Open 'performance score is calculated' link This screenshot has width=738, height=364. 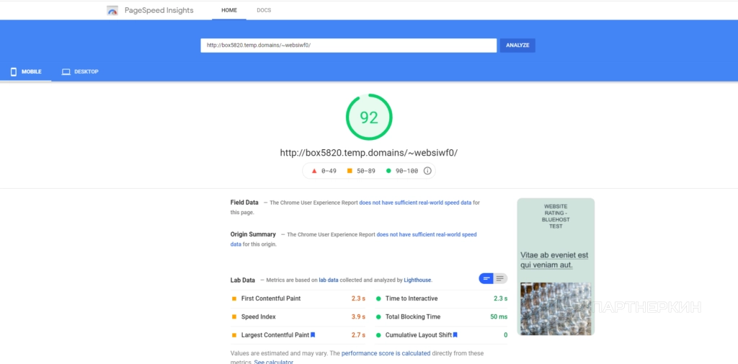click(x=386, y=353)
